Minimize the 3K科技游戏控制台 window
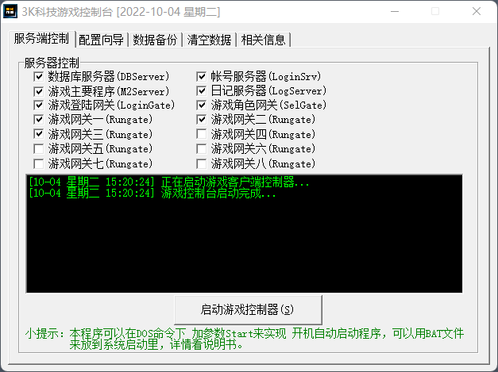The width and height of the screenshot is (498, 372). point(395,11)
